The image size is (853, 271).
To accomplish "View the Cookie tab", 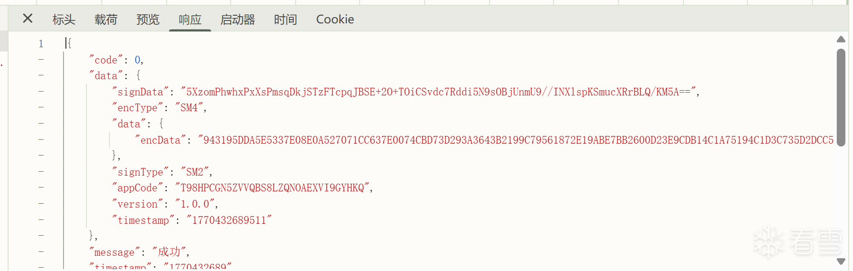I will coord(335,20).
